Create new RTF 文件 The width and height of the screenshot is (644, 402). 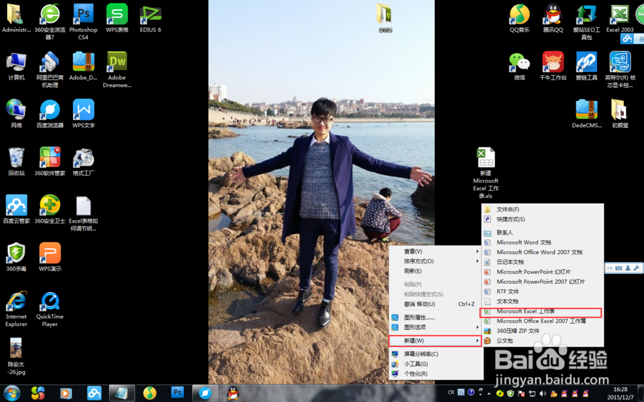coord(542,291)
